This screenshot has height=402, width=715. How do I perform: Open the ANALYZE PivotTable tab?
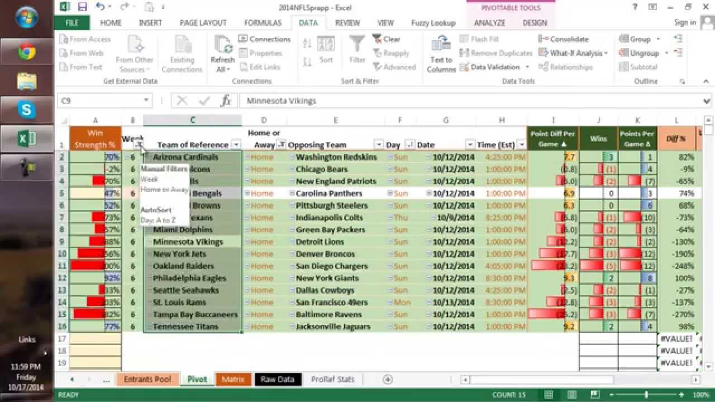click(x=489, y=23)
